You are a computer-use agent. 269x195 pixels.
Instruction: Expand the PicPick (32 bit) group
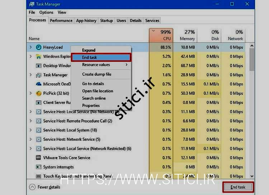point(30,93)
